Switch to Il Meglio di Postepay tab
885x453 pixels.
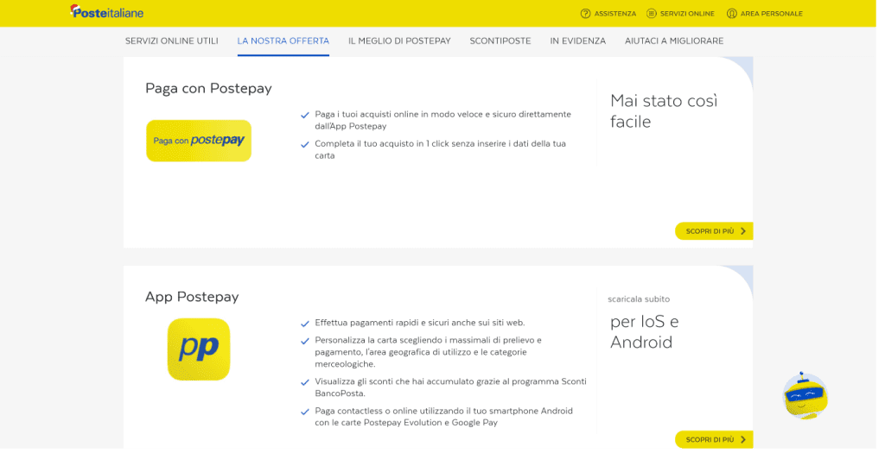point(399,41)
